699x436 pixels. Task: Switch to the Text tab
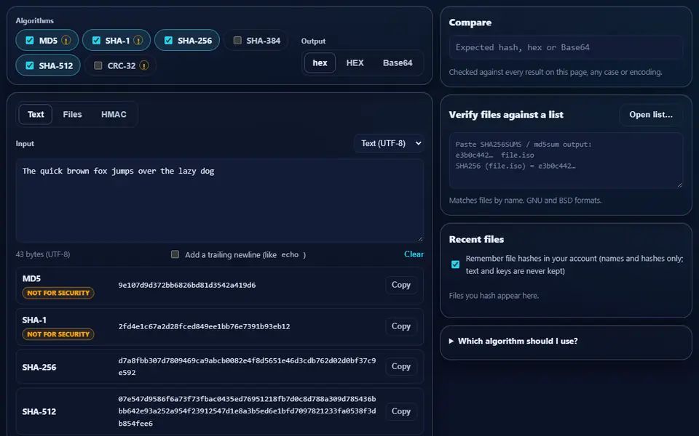pyautogui.click(x=36, y=114)
